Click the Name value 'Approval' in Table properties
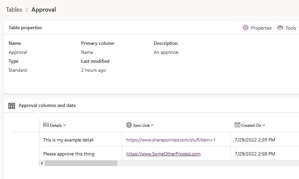This screenshot has width=299, height=179. 18,52
